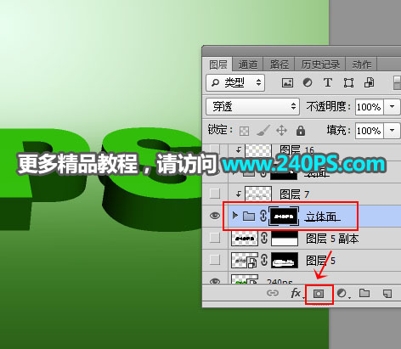Lock position move icon
Viewport: 401px width, 349px height.
[x=281, y=131]
